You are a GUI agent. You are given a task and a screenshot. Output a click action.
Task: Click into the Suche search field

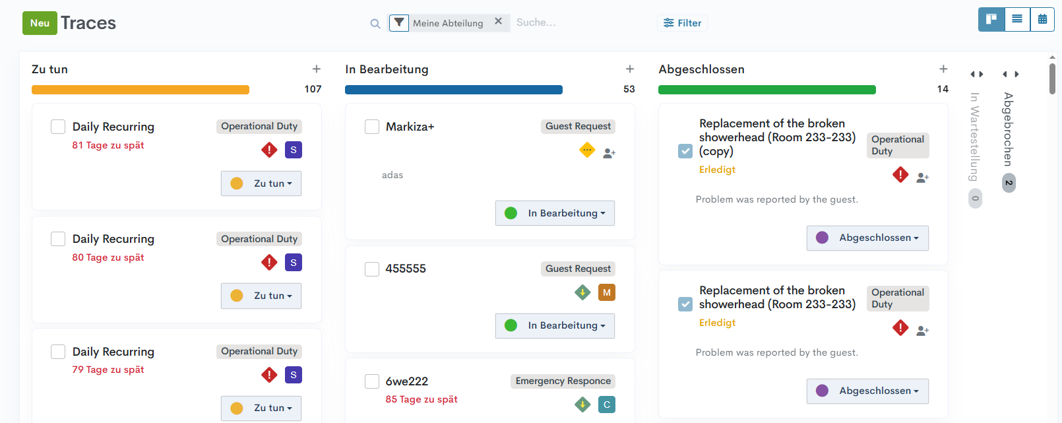click(x=574, y=22)
